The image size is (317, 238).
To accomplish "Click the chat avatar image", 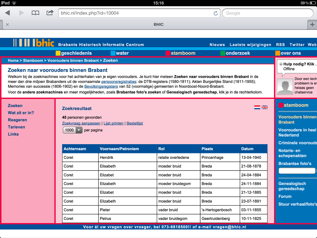I will click(285, 87).
